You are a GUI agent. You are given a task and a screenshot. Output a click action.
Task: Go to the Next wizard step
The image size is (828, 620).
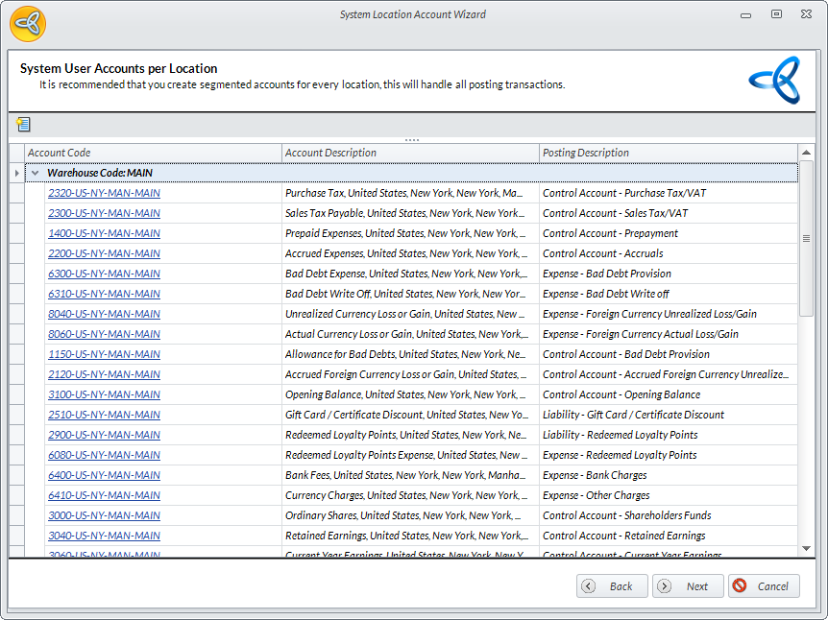(688, 586)
